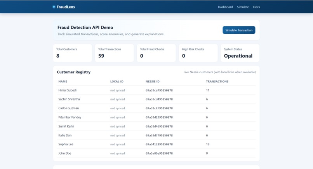Go to the Dashboard nav item
Screen dimensions: 313x169
coord(225,7)
